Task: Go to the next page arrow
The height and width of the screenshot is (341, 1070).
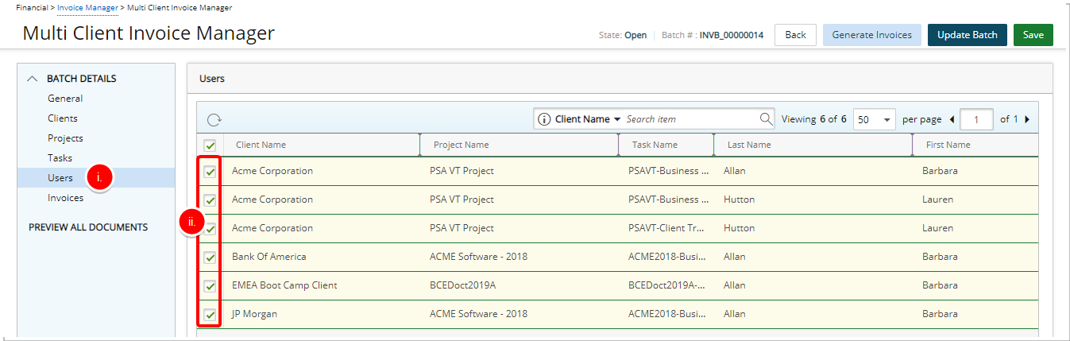Action: pyautogui.click(x=1026, y=119)
